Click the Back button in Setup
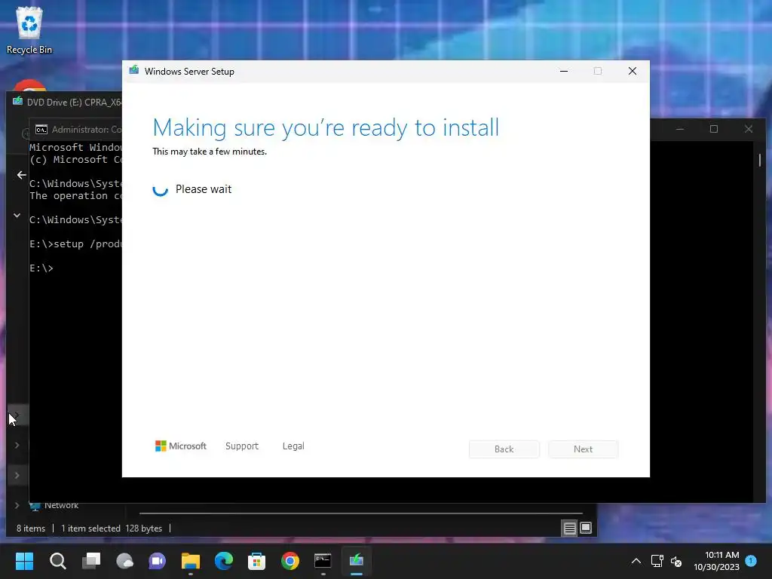 tap(504, 449)
